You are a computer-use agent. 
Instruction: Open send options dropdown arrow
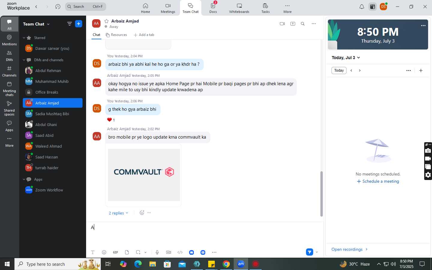pos(317,252)
